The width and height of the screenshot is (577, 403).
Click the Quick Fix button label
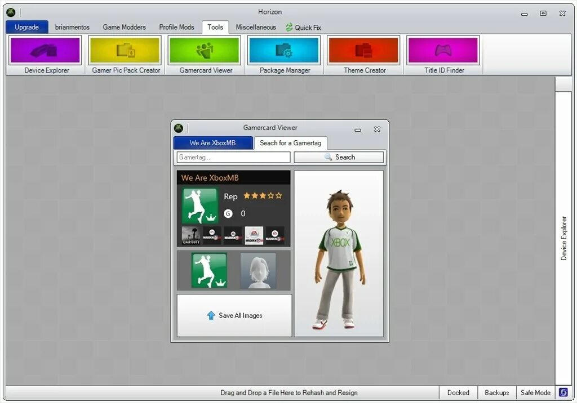pos(308,28)
